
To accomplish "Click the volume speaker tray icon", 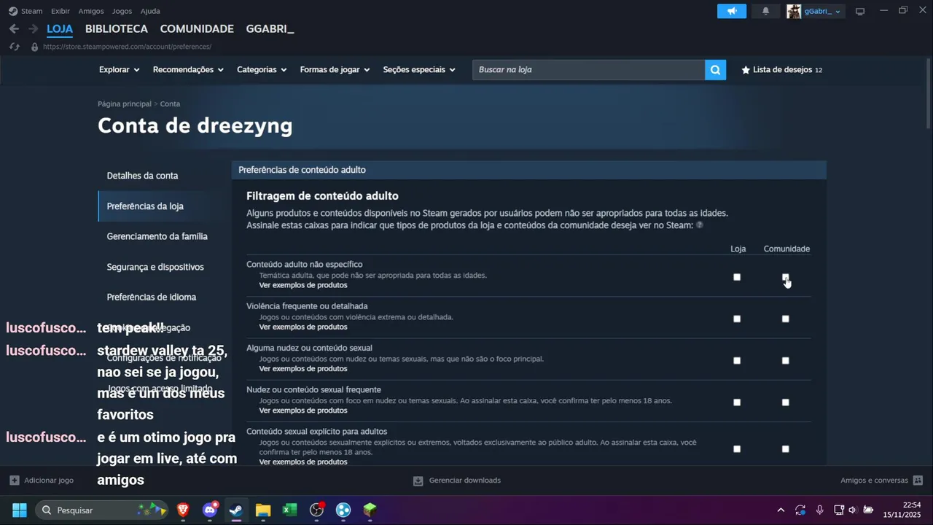I will pos(853,510).
